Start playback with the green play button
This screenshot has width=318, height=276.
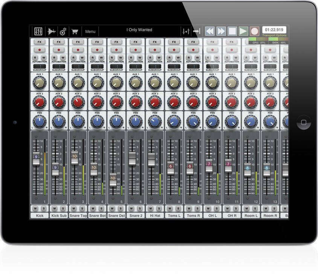[243, 31]
